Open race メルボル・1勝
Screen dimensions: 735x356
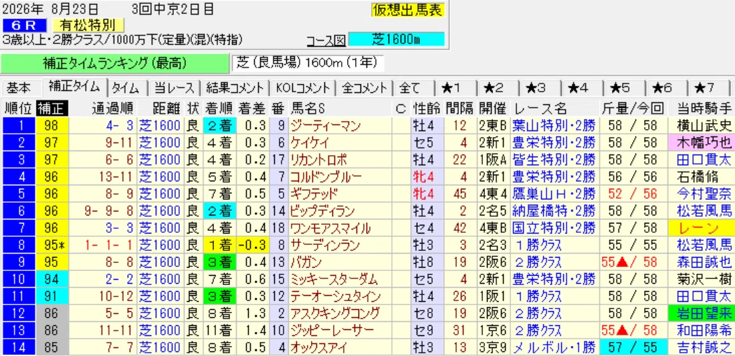tap(554, 347)
